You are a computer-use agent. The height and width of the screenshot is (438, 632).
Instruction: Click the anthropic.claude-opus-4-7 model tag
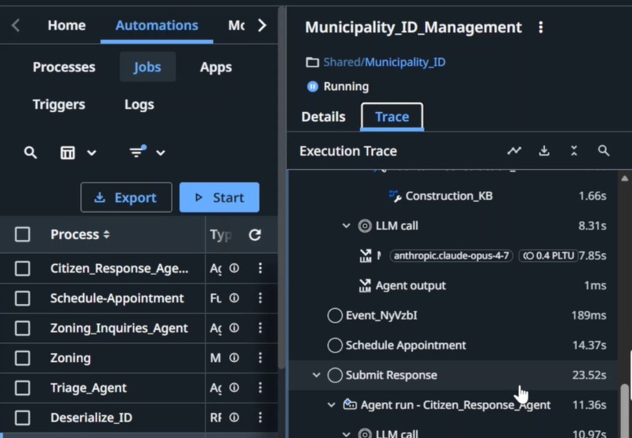[451, 256]
